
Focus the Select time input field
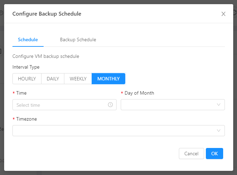coord(59,105)
